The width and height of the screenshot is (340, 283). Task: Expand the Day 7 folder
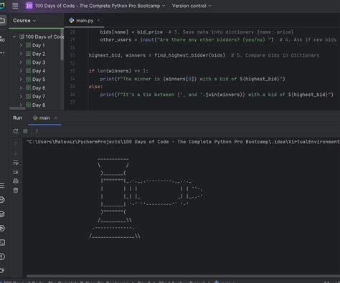pyautogui.click(x=21, y=97)
